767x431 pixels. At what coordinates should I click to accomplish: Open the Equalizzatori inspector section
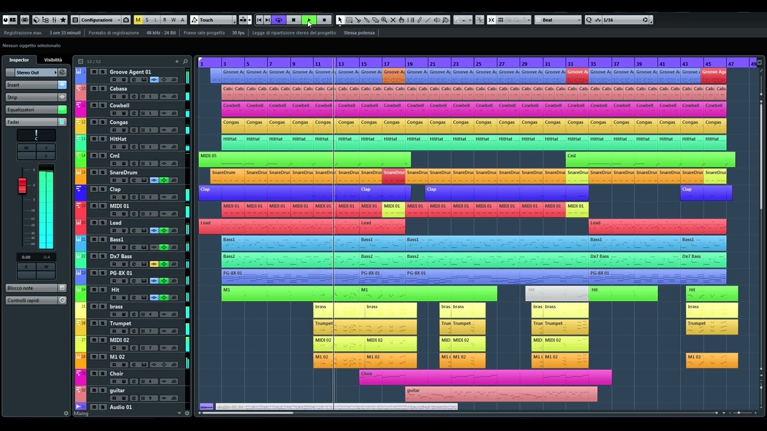point(36,110)
